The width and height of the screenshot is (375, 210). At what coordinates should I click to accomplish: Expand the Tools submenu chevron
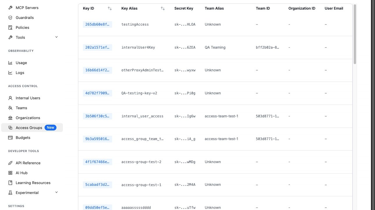coord(56,37)
